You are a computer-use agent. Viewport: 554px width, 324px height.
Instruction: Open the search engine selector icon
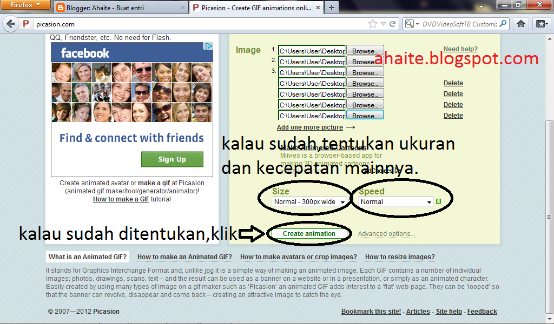click(412, 24)
